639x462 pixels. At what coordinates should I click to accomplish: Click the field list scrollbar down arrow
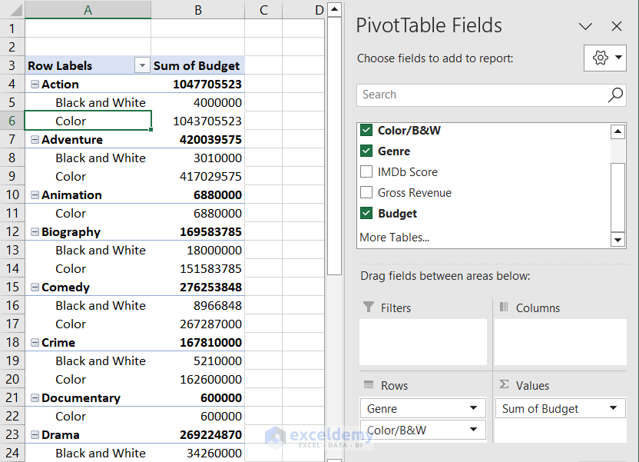coord(617,240)
